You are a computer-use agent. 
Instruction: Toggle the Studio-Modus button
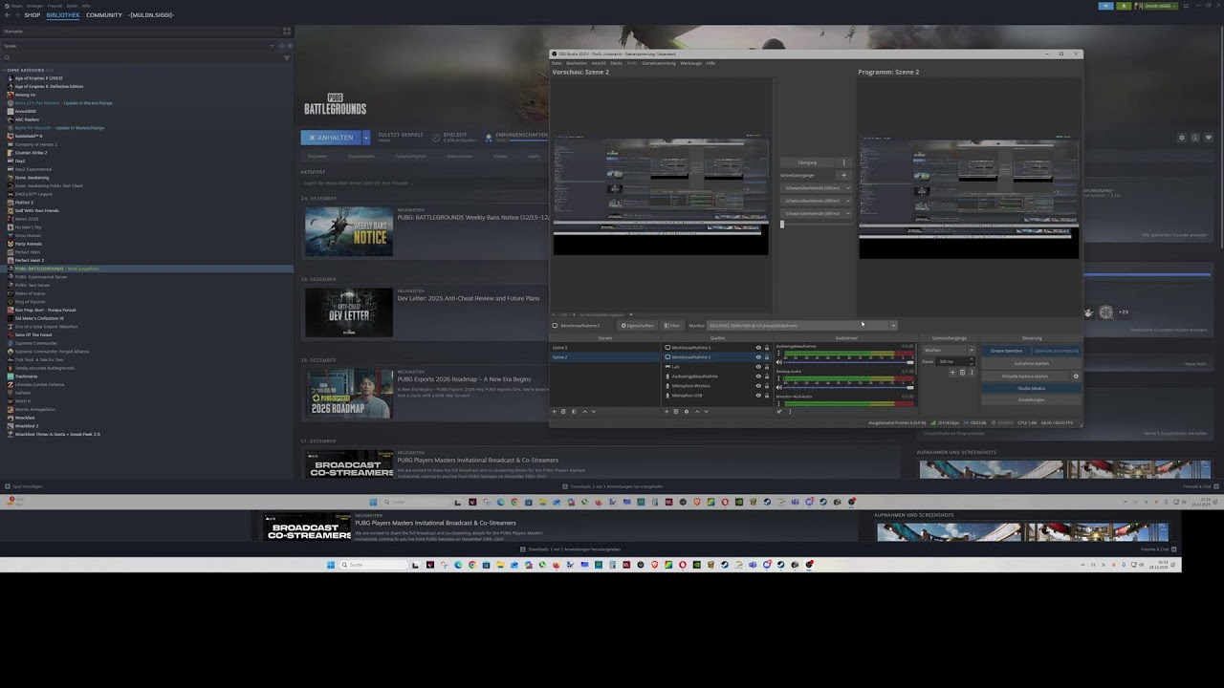tap(1032, 389)
